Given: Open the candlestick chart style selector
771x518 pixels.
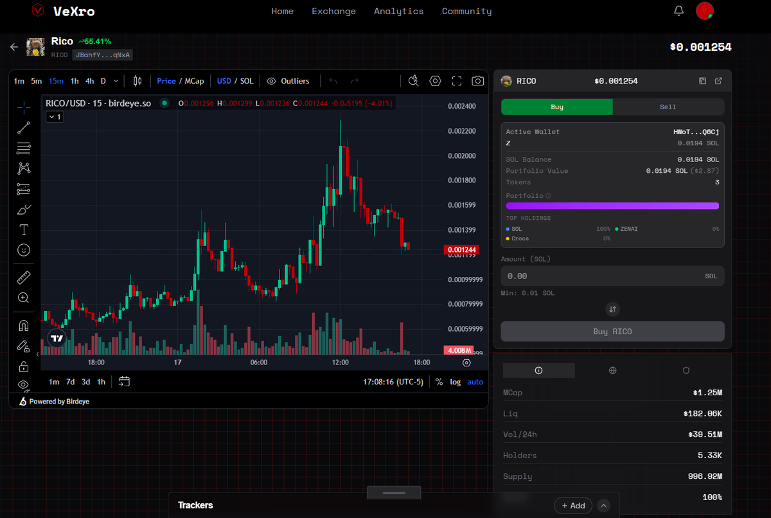Looking at the screenshot, I should coord(137,81).
